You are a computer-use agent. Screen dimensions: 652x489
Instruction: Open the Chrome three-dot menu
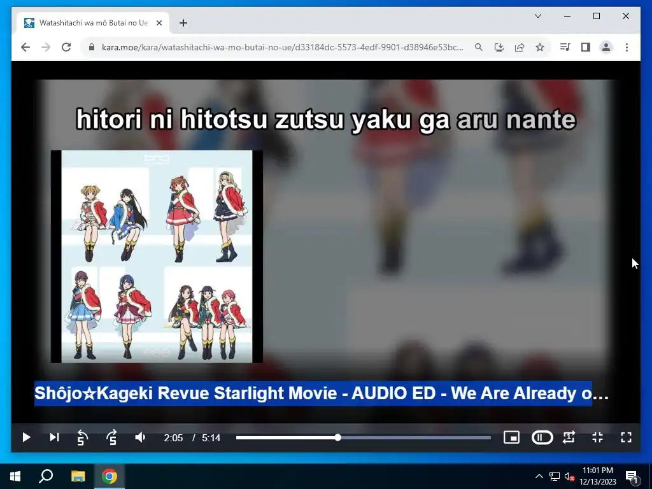coord(627,47)
